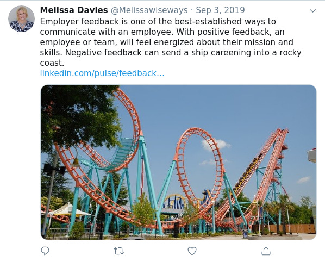This screenshot has width=325, height=261.
Task: Visit the shortened LinkedIn pulse article URL
Action: coord(102,73)
